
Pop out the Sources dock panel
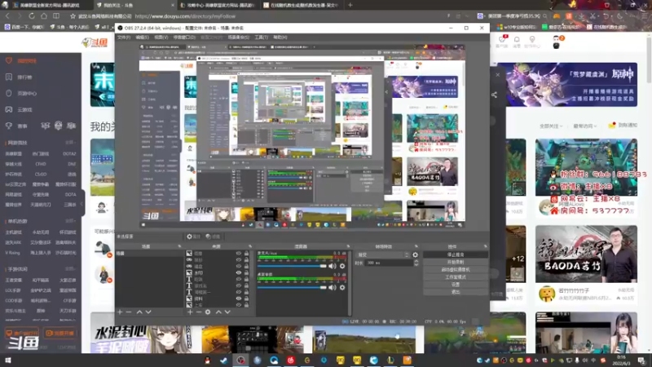[x=250, y=246]
